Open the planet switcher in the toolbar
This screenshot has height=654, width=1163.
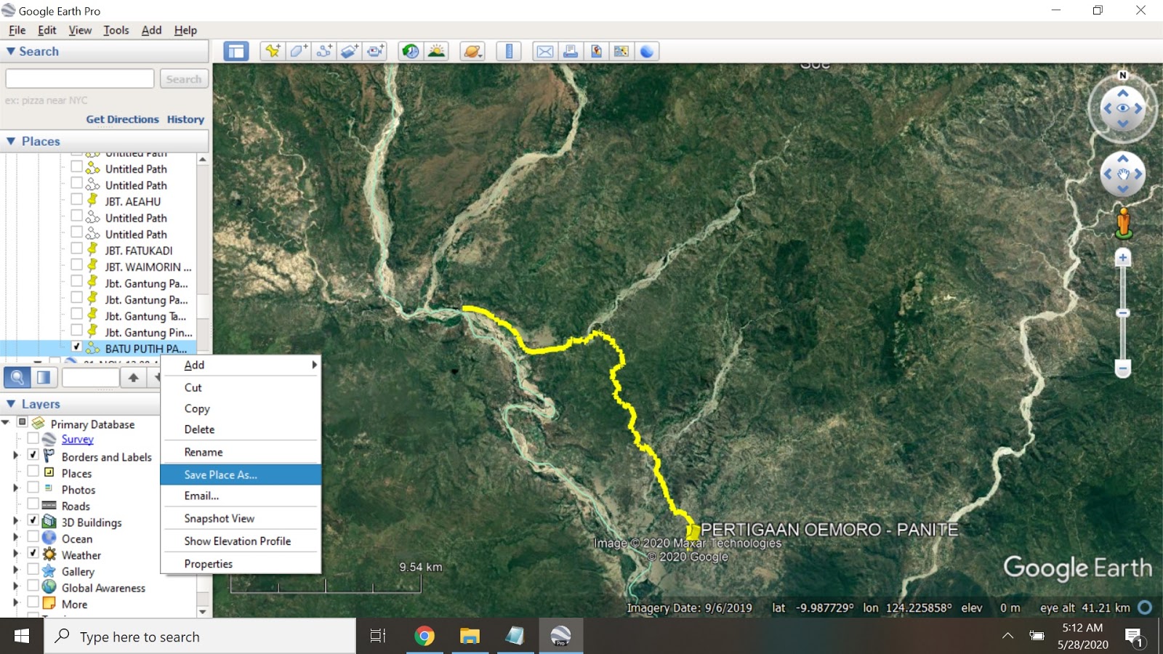coord(472,51)
